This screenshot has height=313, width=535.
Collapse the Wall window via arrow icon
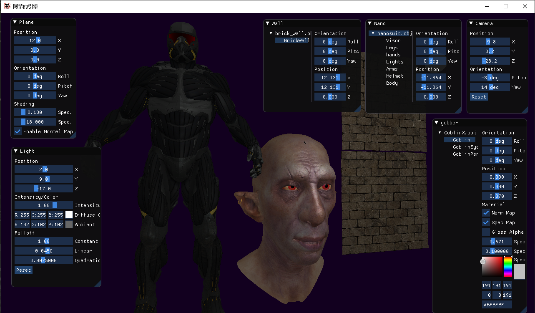point(268,23)
